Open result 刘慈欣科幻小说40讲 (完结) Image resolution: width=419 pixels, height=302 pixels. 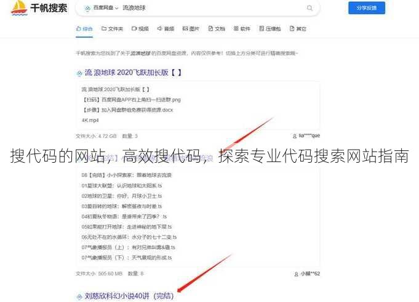(x=129, y=296)
